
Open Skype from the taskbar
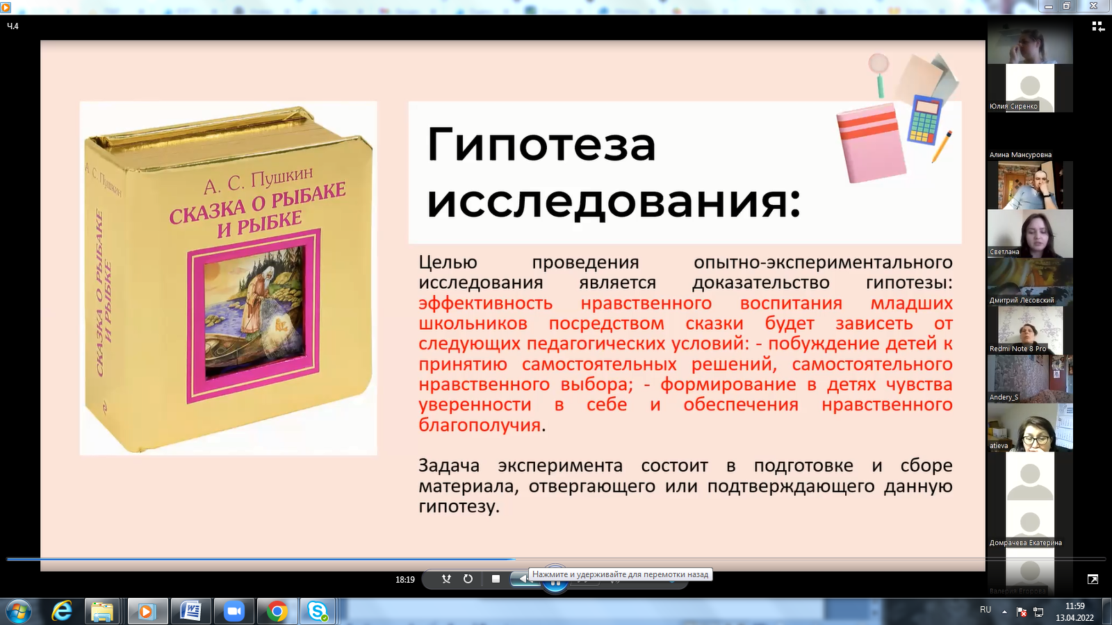tap(318, 612)
